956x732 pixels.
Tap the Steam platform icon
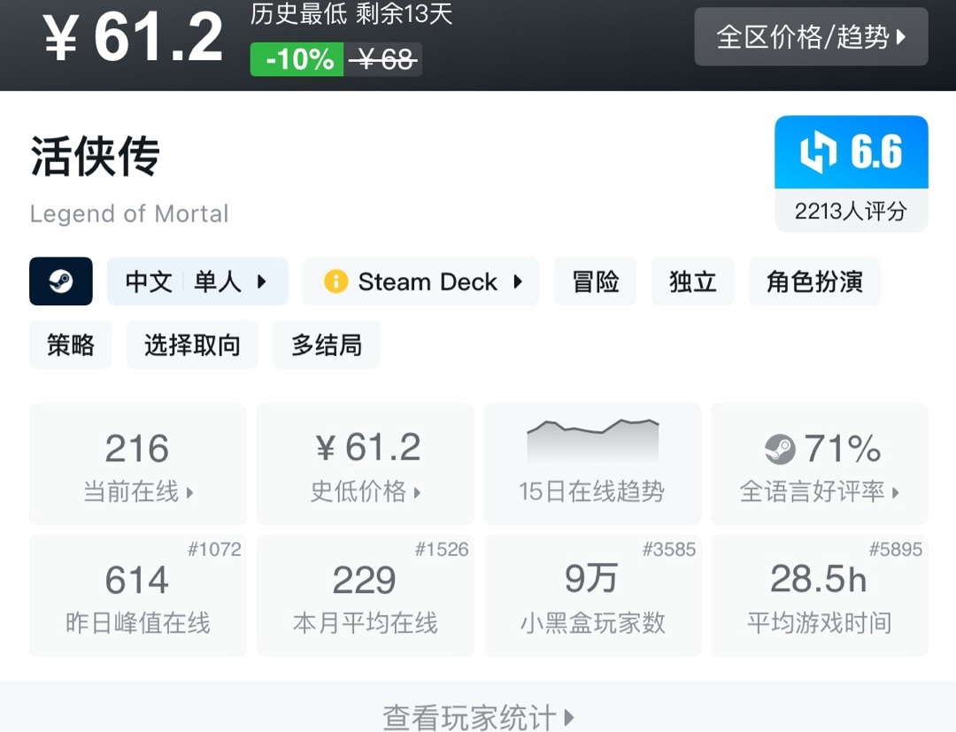click(61, 281)
